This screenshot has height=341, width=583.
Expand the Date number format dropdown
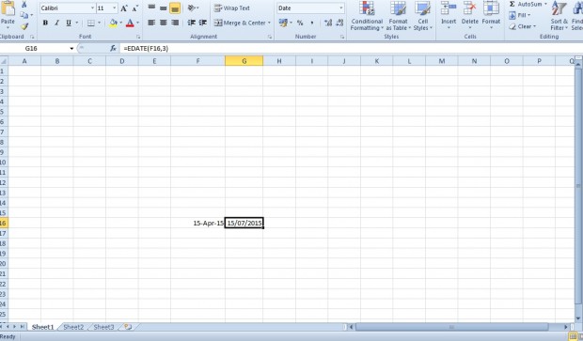tap(340, 8)
